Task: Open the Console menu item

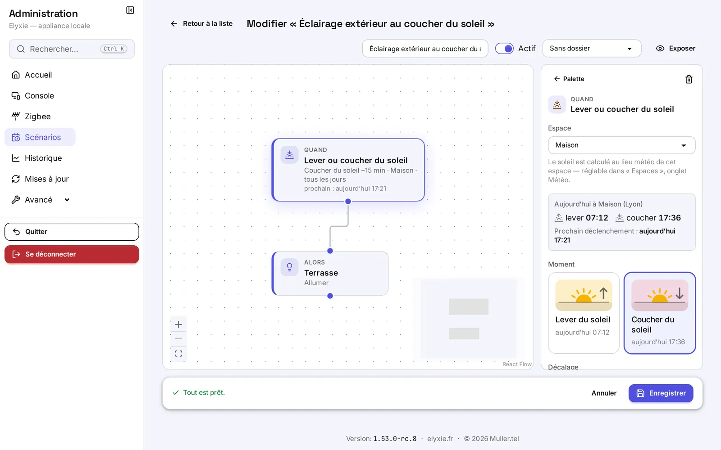Action: coord(40,96)
